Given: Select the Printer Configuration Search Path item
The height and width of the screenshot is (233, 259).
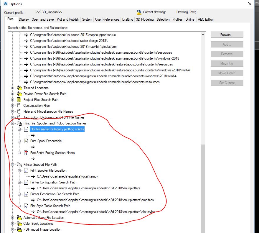Looking at the screenshot, I should tap(53, 182).
